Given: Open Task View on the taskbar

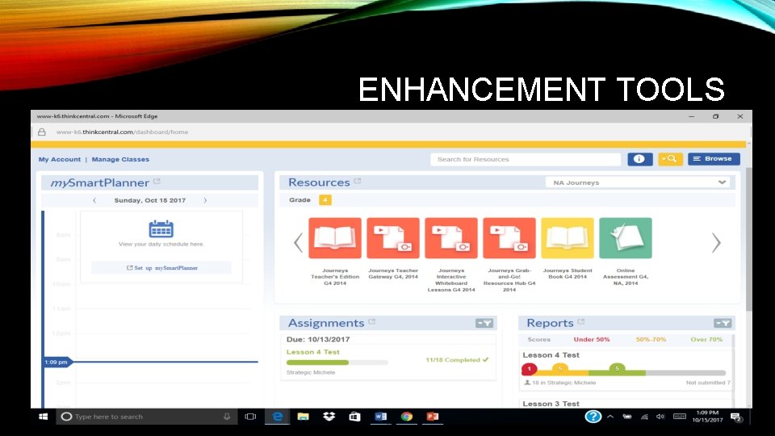Looking at the screenshot, I should (x=250, y=417).
